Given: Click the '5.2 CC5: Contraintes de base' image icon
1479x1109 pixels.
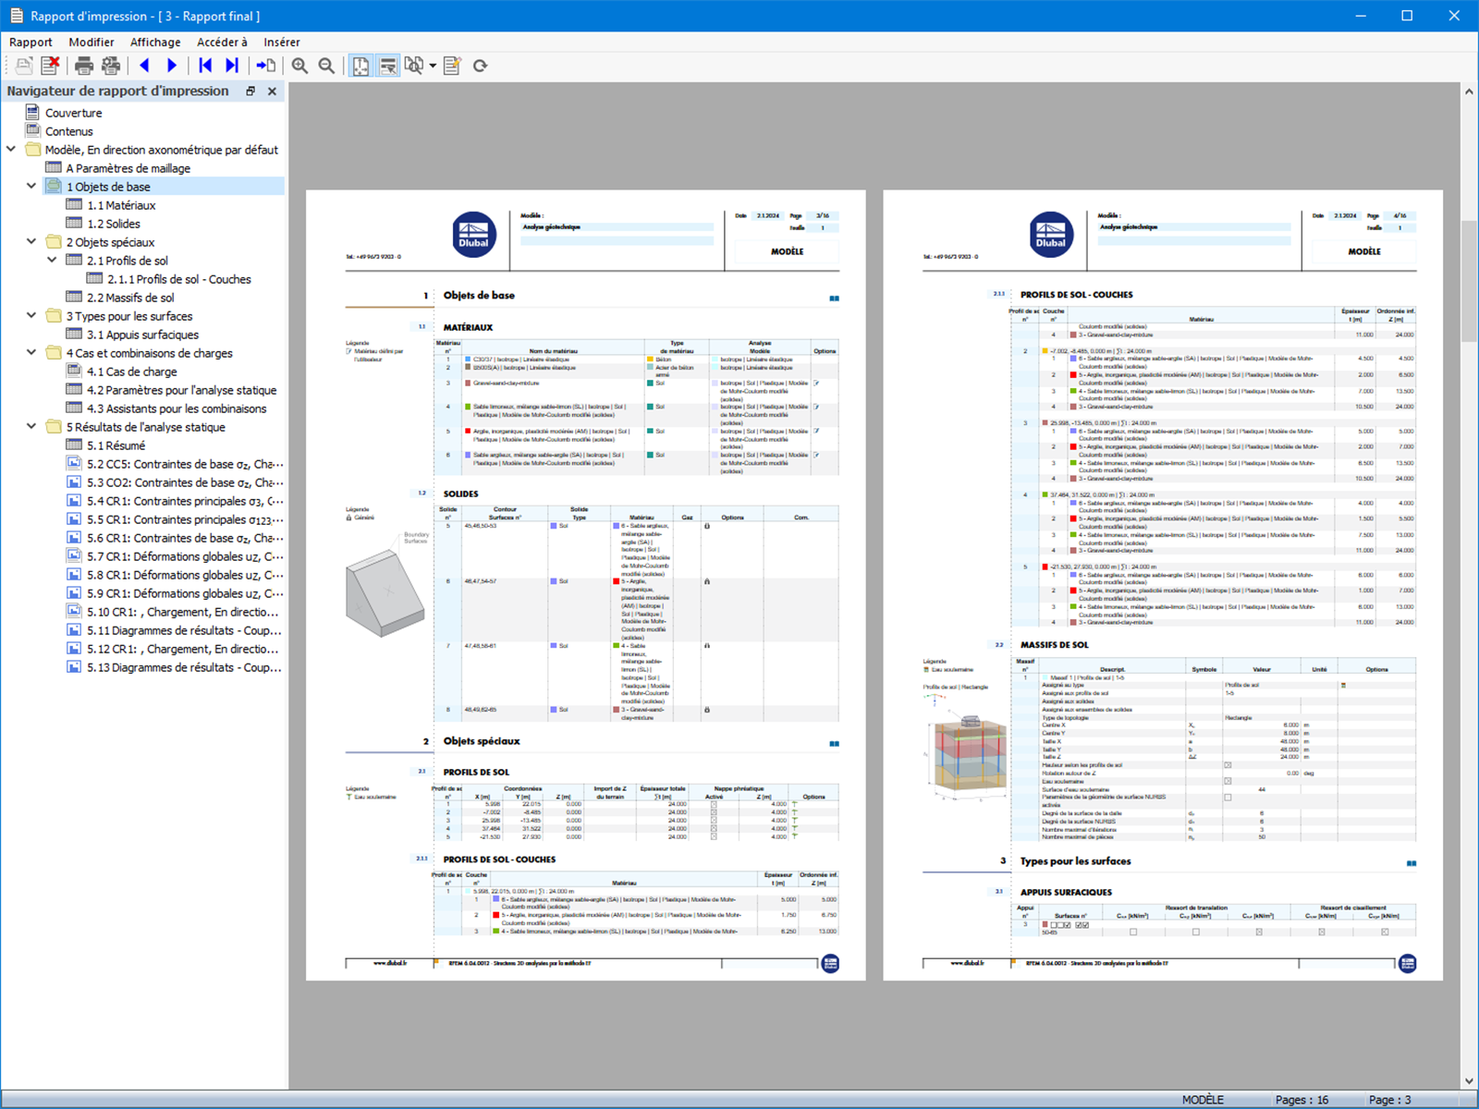Looking at the screenshot, I should [x=74, y=463].
